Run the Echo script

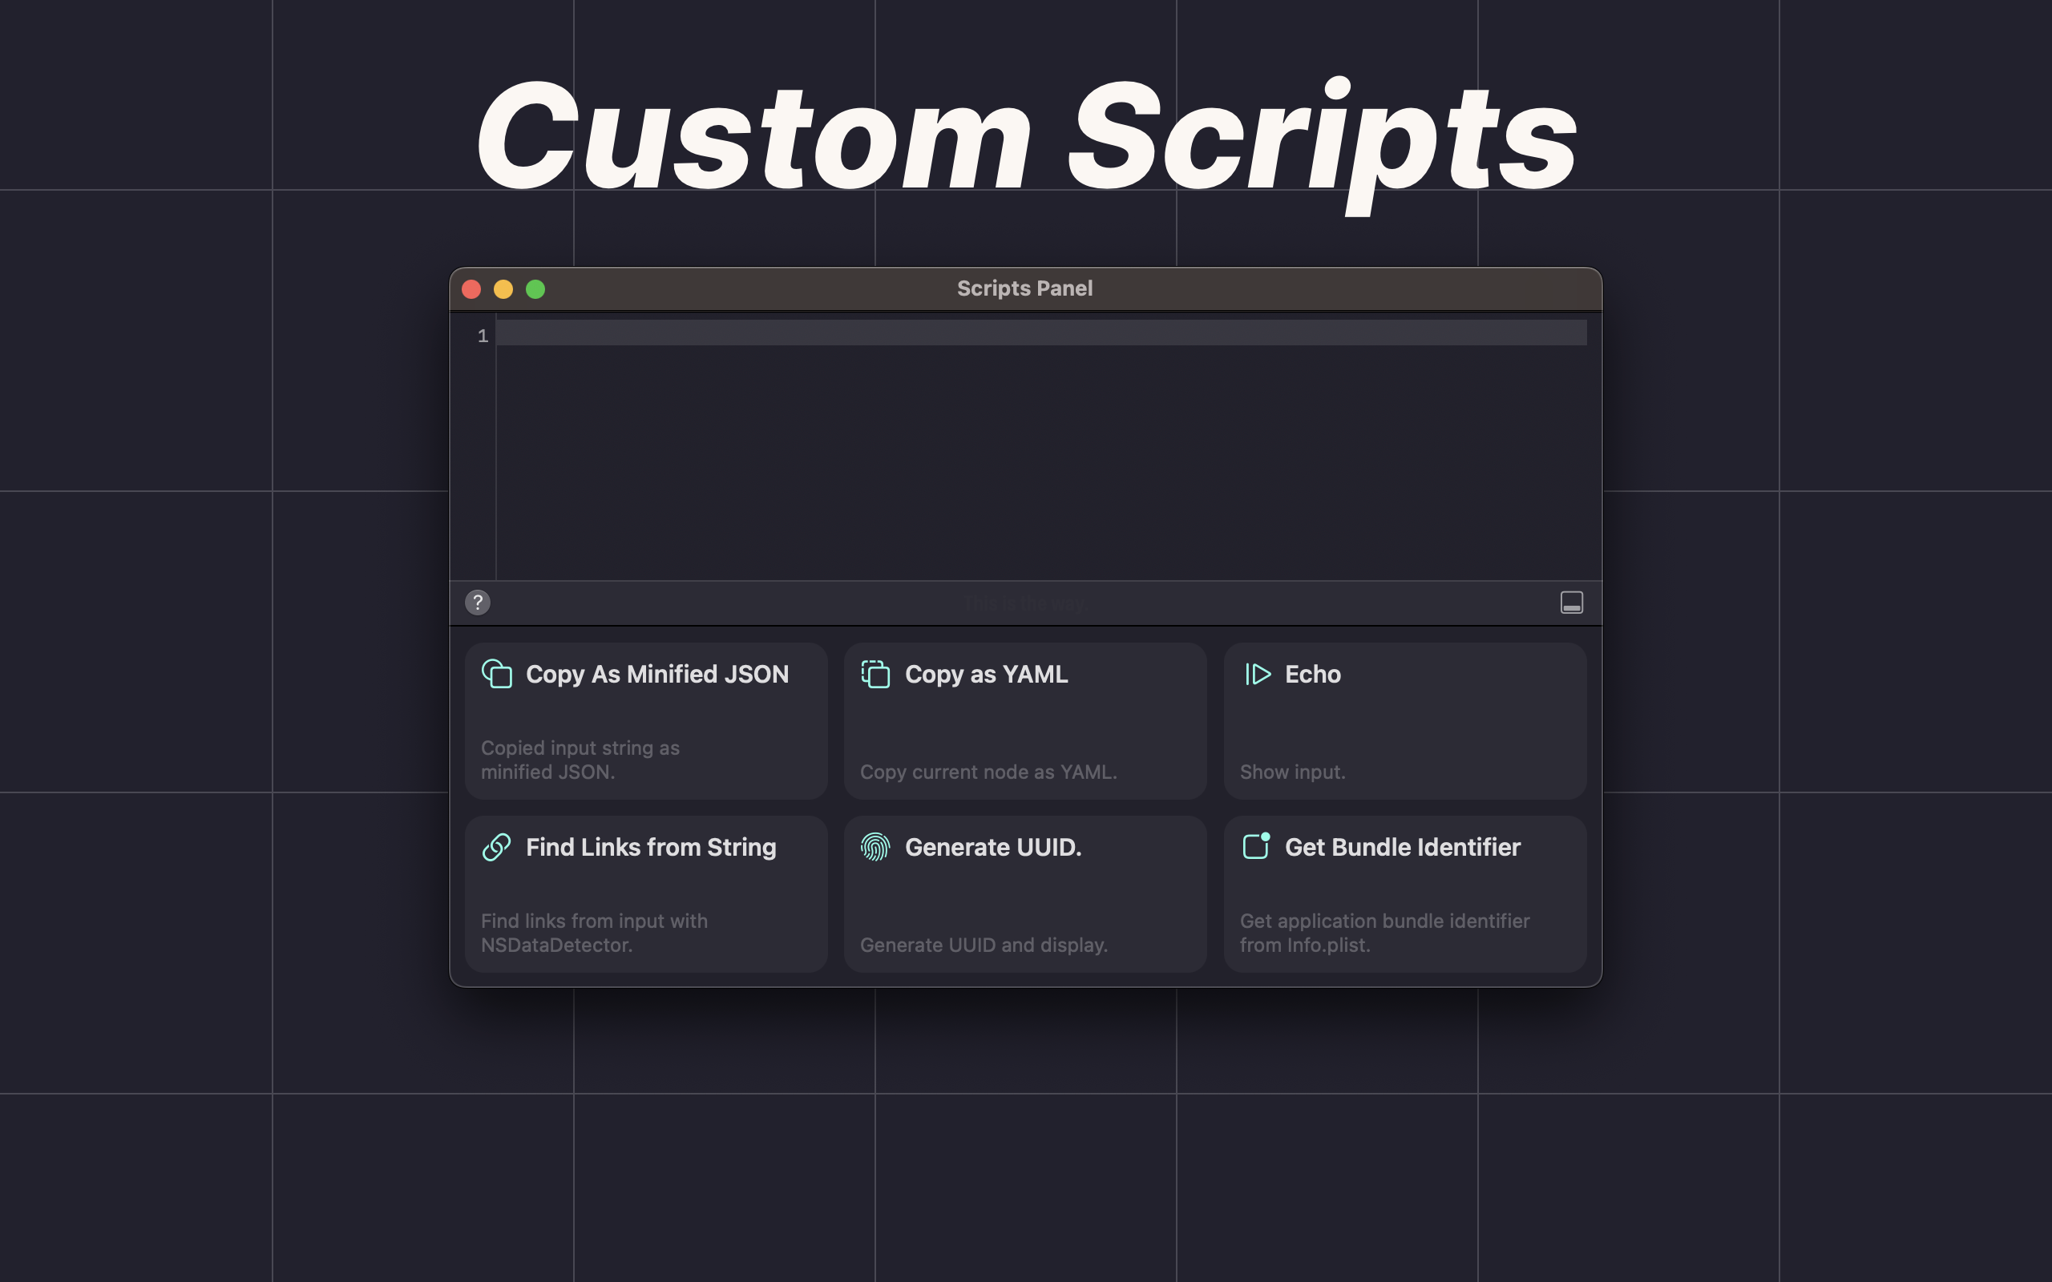pyautogui.click(x=1405, y=720)
